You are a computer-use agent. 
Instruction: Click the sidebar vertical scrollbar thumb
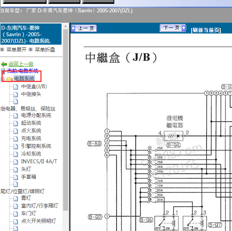65,120
